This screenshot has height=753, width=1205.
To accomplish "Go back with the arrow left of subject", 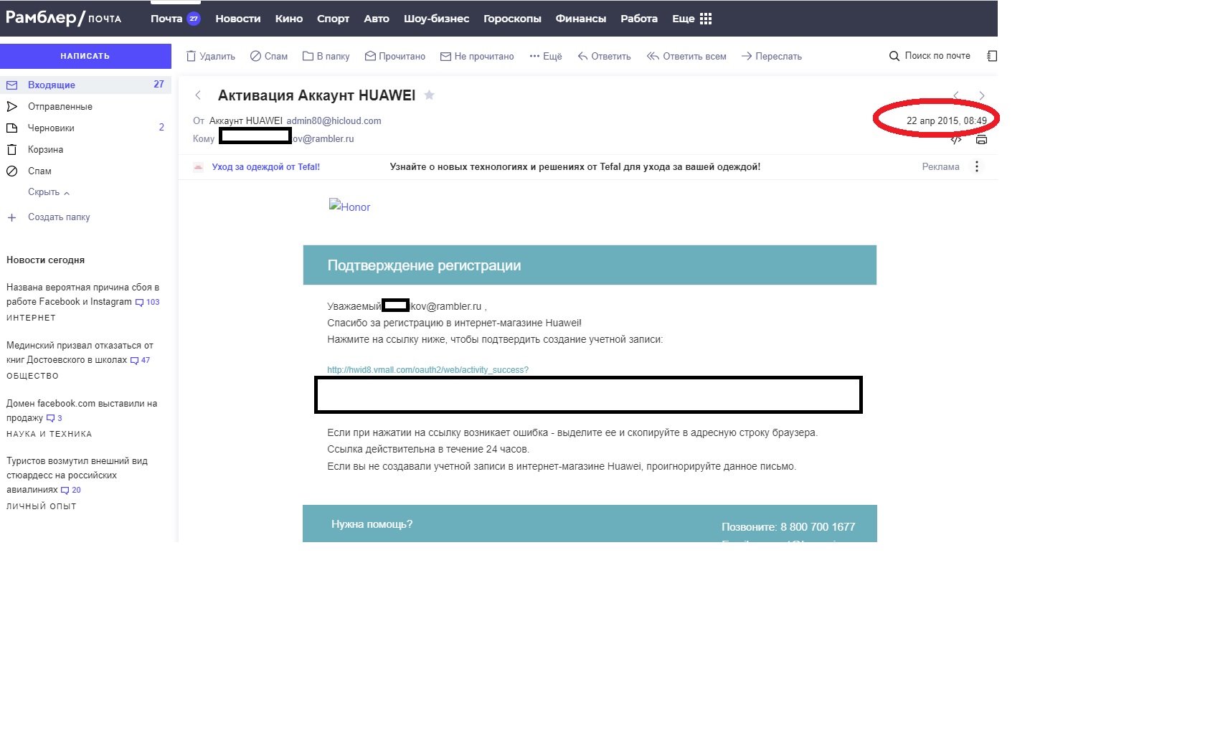I will 198,95.
